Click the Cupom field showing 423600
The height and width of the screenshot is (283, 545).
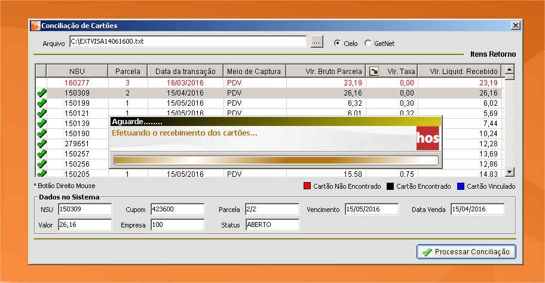coord(177,210)
